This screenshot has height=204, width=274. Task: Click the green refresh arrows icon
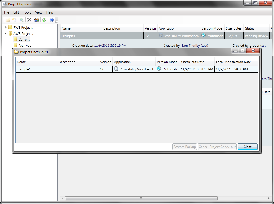tap(44, 20)
